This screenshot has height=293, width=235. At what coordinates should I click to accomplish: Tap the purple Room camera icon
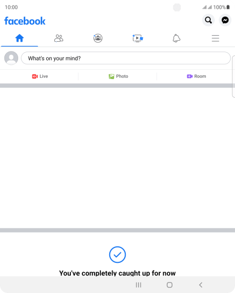click(189, 76)
